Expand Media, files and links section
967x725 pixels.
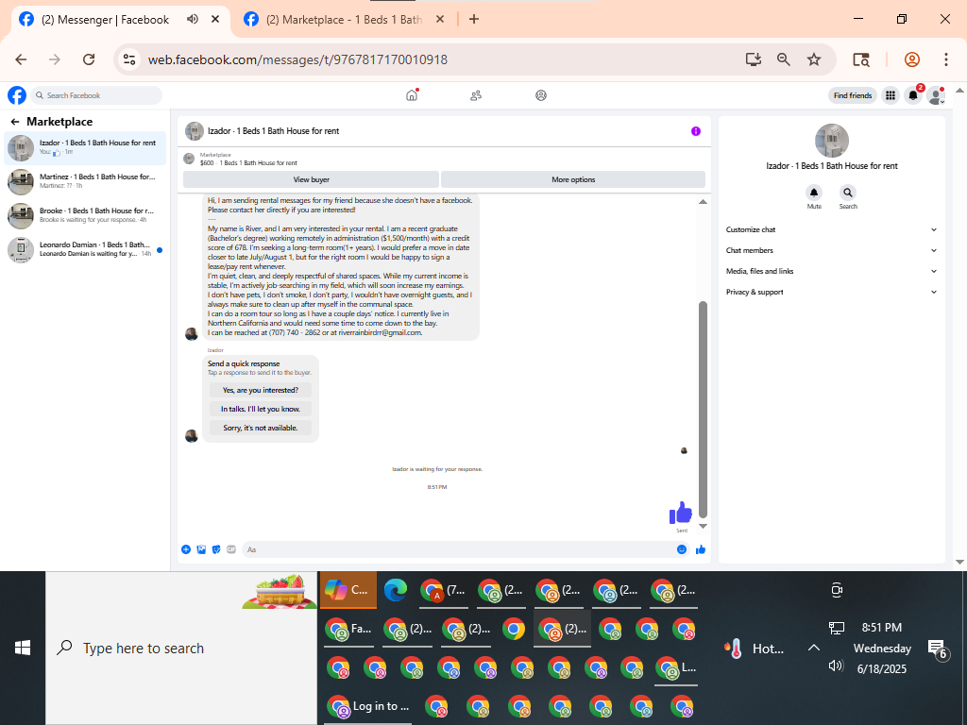(x=831, y=271)
